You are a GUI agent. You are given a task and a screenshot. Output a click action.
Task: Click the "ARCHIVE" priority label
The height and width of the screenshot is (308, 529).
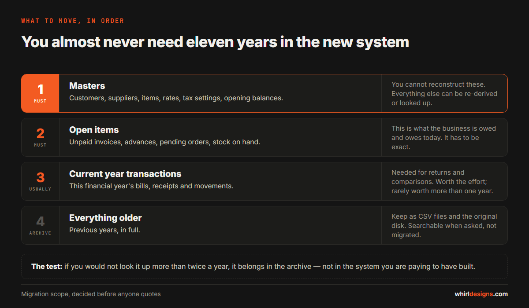[x=40, y=233]
